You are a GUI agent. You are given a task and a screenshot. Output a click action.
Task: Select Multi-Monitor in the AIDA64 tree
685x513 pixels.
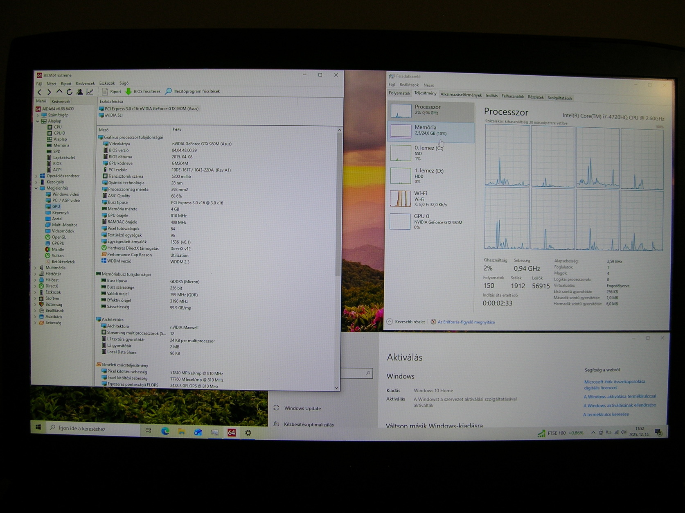[x=64, y=225]
